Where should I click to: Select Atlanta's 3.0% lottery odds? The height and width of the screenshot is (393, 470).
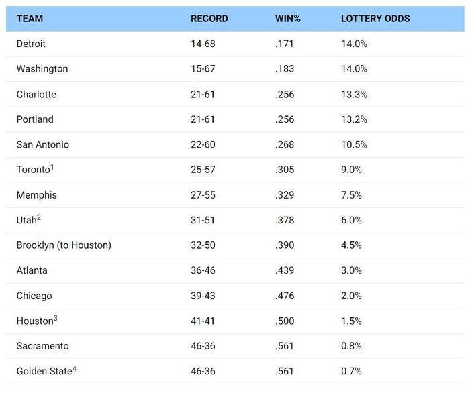coord(351,271)
